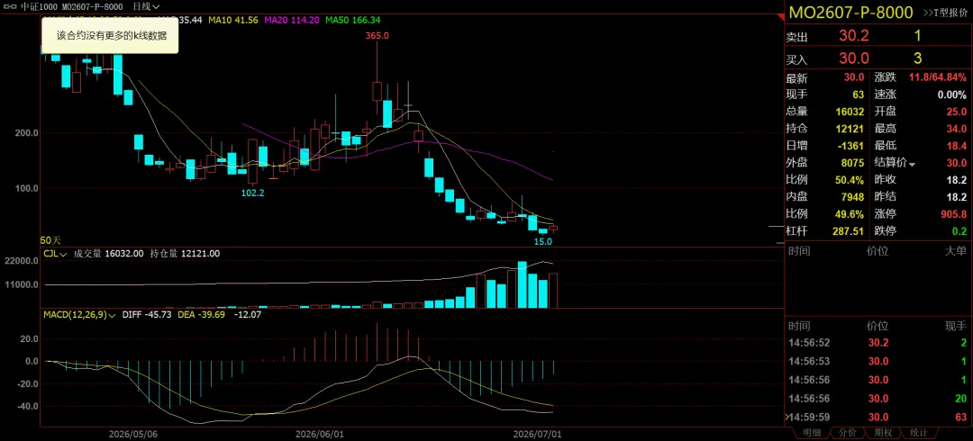Click the DEA -39.69 value
Viewport: 973px width, 441px height.
[x=201, y=314]
